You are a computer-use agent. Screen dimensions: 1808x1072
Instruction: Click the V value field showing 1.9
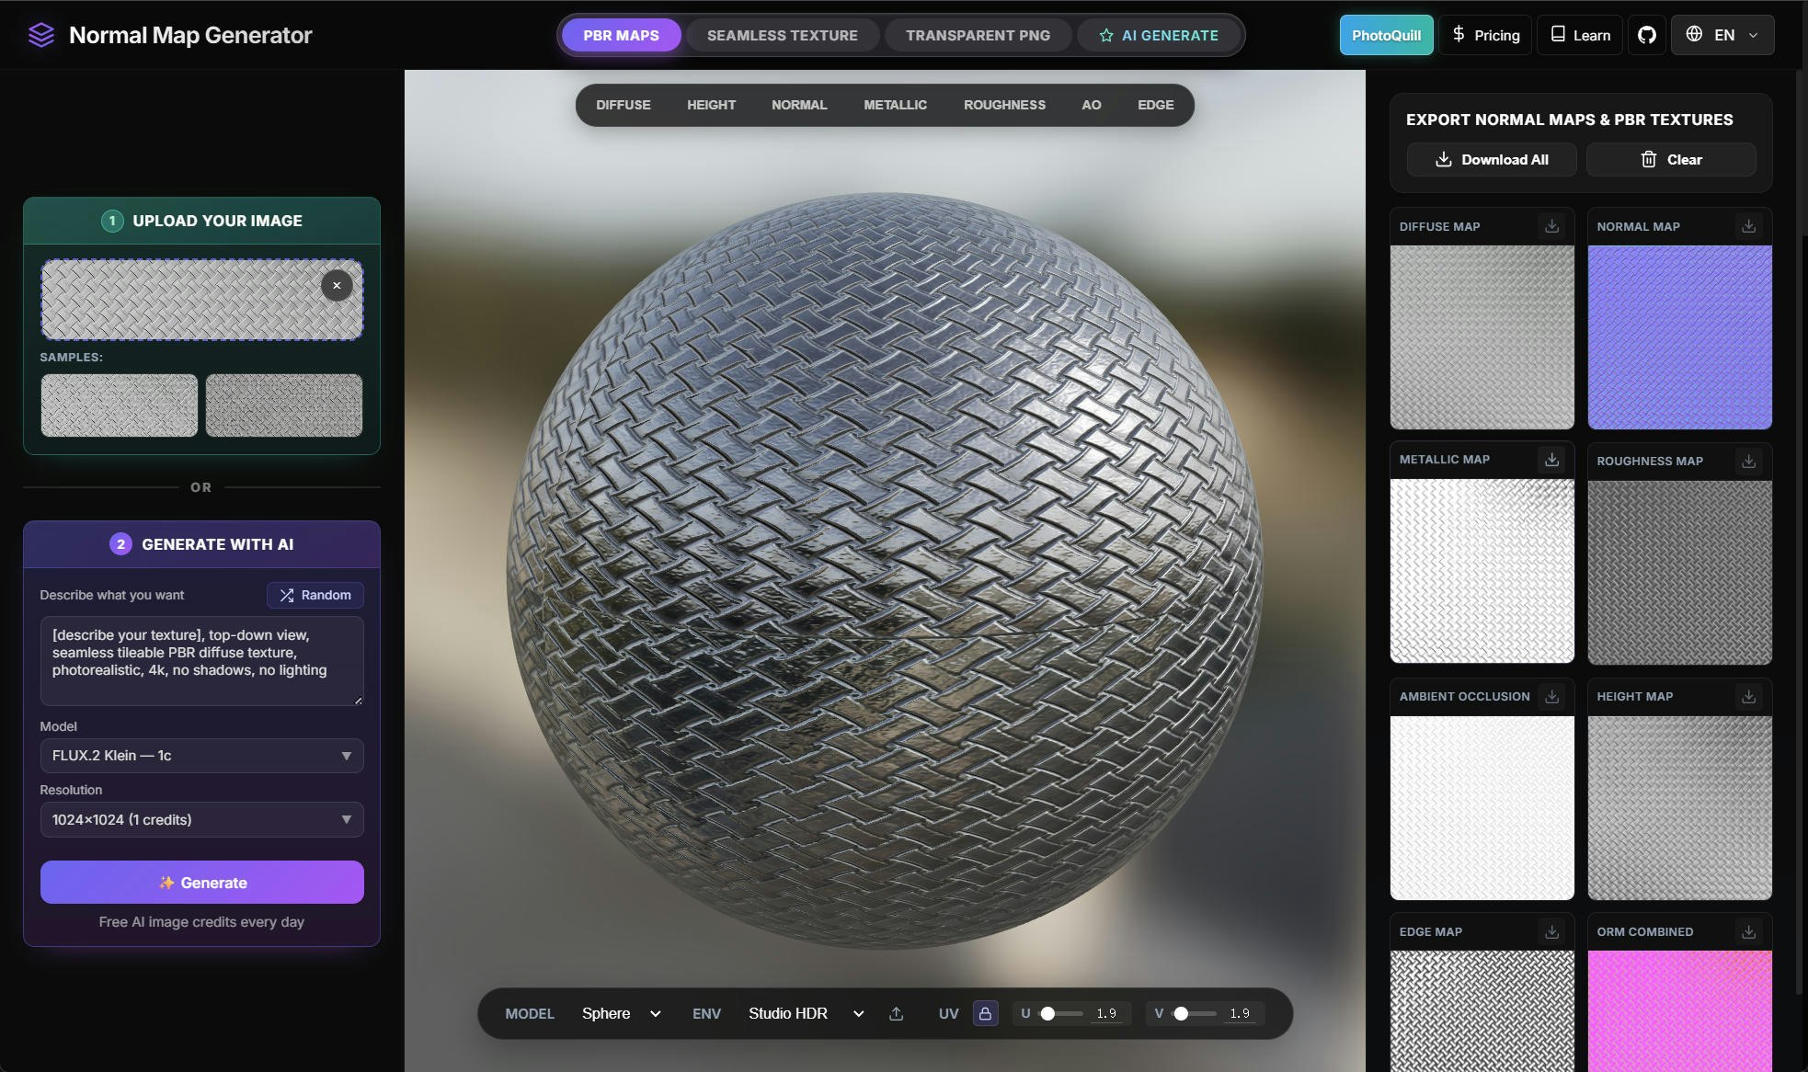[1240, 1013]
